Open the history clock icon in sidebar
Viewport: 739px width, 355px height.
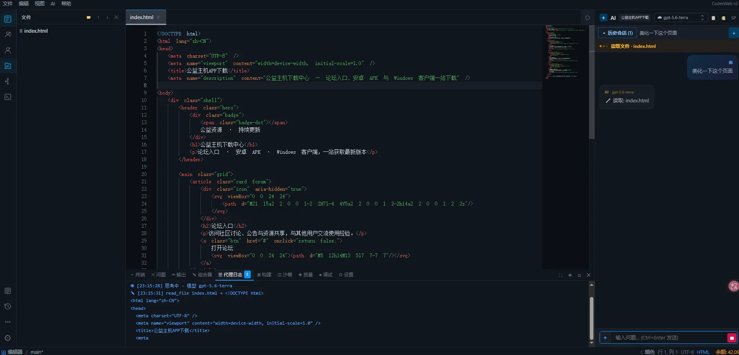[8, 307]
